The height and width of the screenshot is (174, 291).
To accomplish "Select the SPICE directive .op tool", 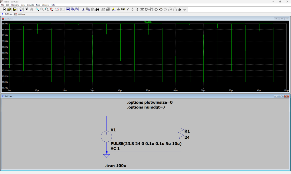I will (184, 9).
